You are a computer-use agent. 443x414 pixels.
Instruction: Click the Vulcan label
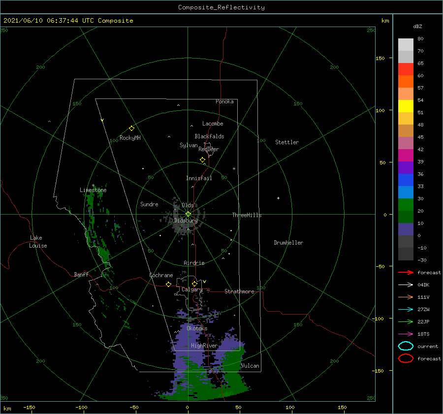click(x=250, y=366)
